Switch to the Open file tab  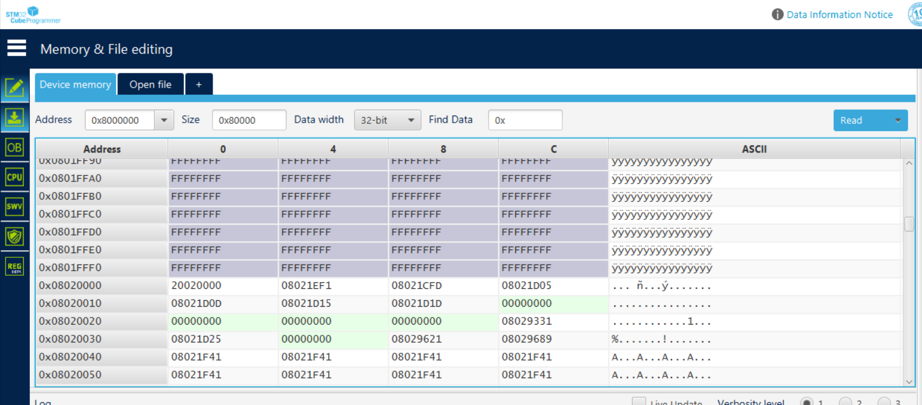150,83
